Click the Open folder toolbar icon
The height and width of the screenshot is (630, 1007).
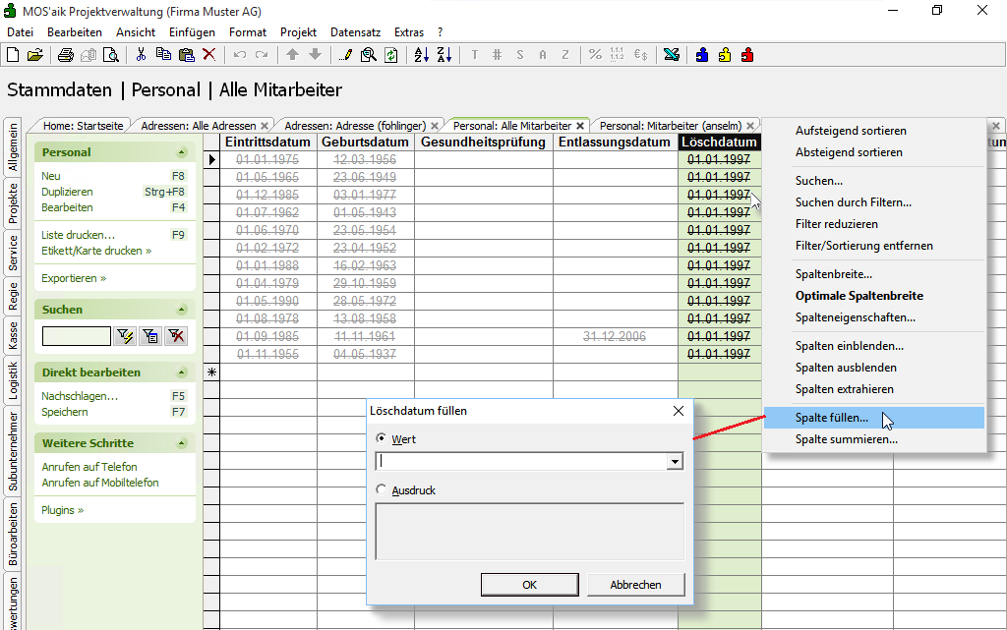(35, 55)
